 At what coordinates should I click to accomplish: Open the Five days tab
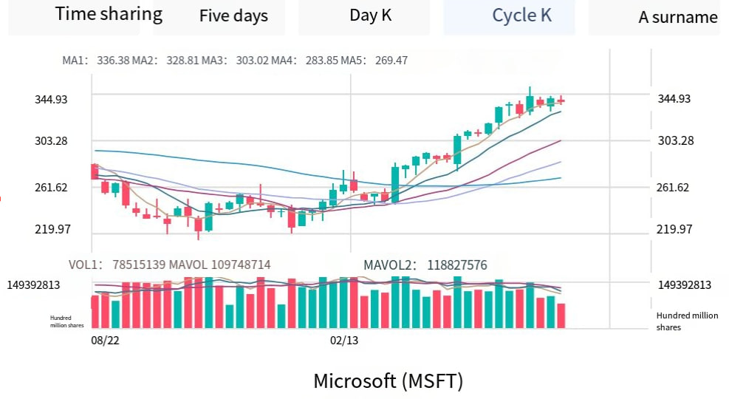click(x=233, y=16)
